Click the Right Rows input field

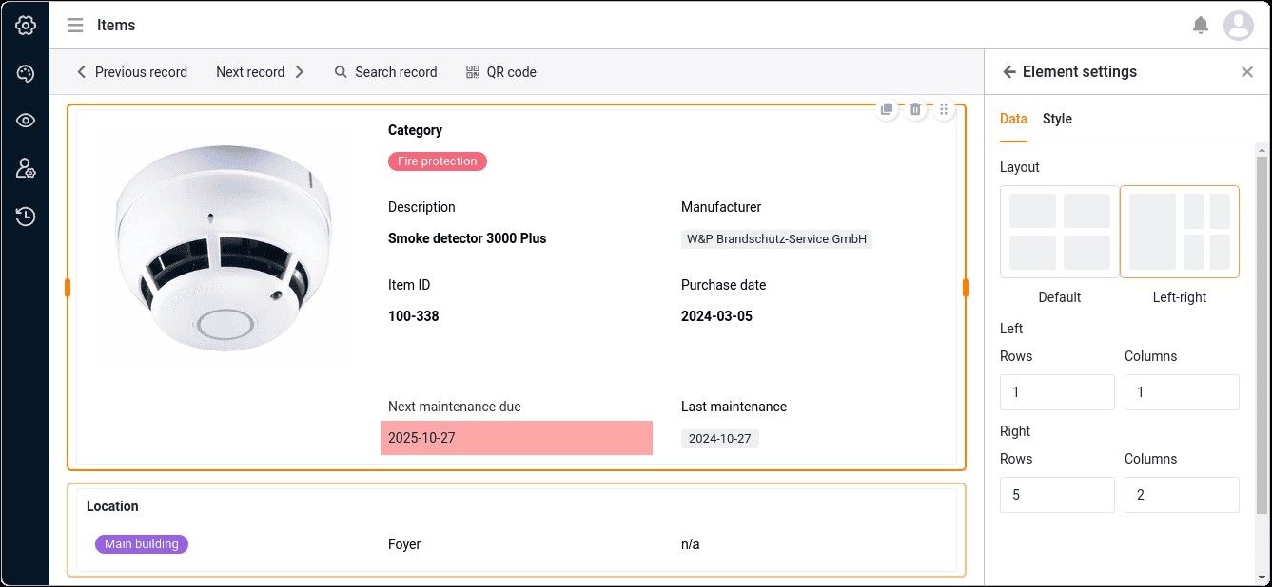pyautogui.click(x=1057, y=495)
